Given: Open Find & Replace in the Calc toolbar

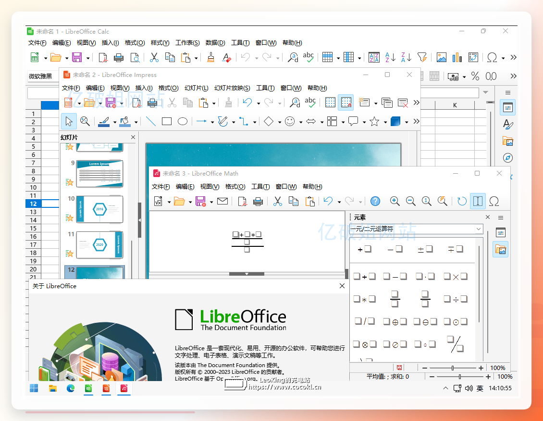Looking at the screenshot, I should [x=293, y=57].
